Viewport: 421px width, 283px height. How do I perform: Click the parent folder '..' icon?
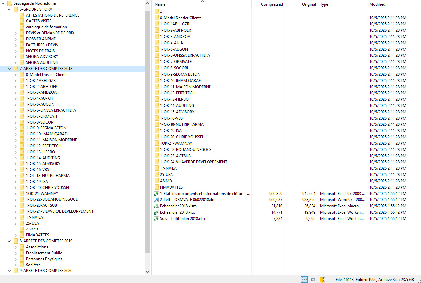(157, 12)
